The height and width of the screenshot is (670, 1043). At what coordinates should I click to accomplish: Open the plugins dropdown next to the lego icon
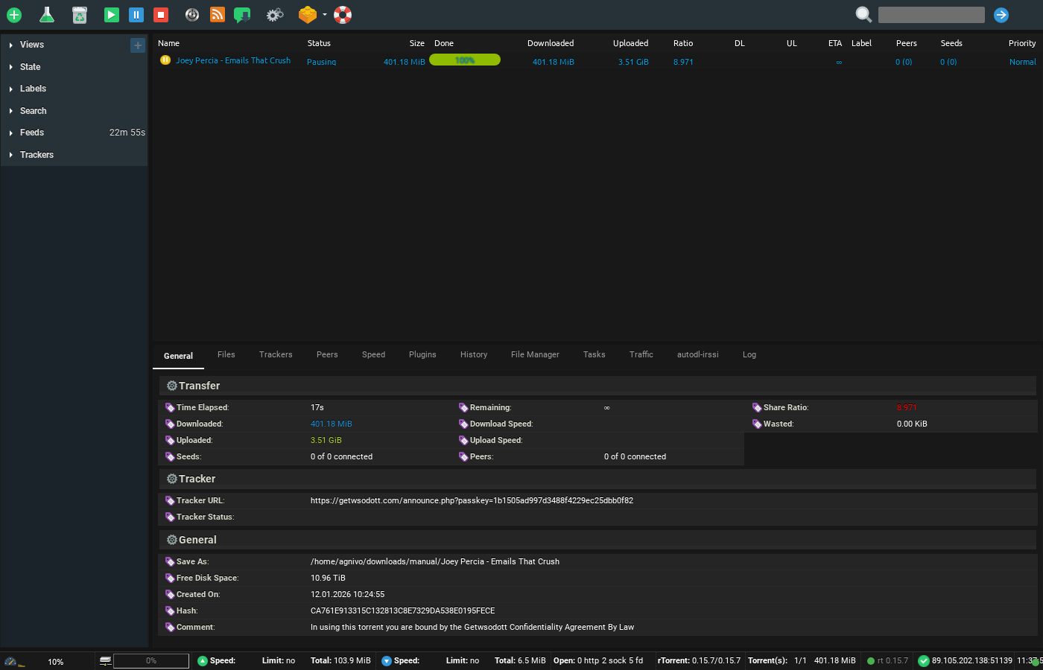click(x=326, y=15)
